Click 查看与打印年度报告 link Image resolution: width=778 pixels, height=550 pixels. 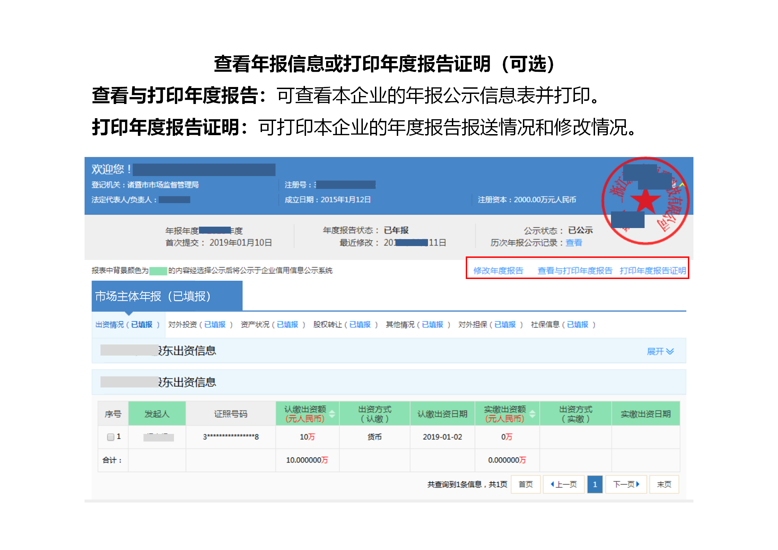click(575, 271)
